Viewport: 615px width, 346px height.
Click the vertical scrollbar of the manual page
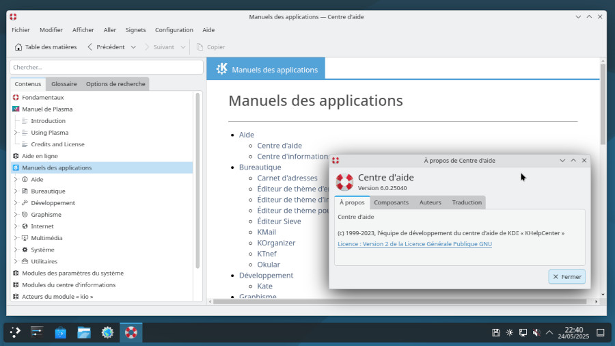[603, 103]
